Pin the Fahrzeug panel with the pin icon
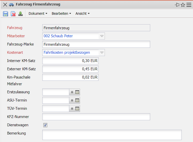The width and height of the screenshot is (193, 142). click(177, 5)
